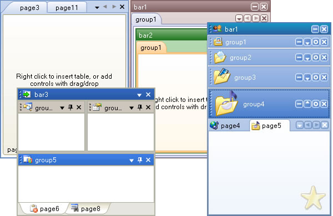Click the hand-and-card icon in bar3 panel
Image resolution: width=333 pixels, height=216 pixels.
pyautogui.click(x=97, y=107)
